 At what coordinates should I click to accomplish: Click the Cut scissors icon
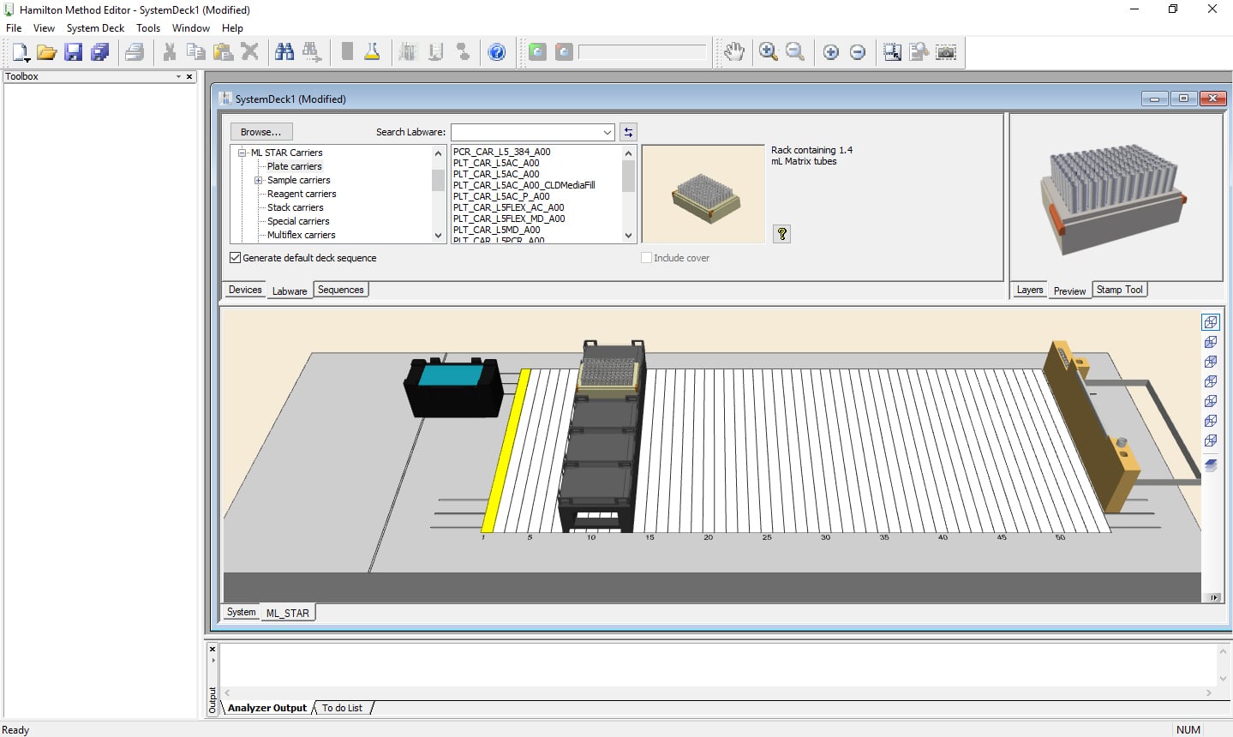point(170,52)
